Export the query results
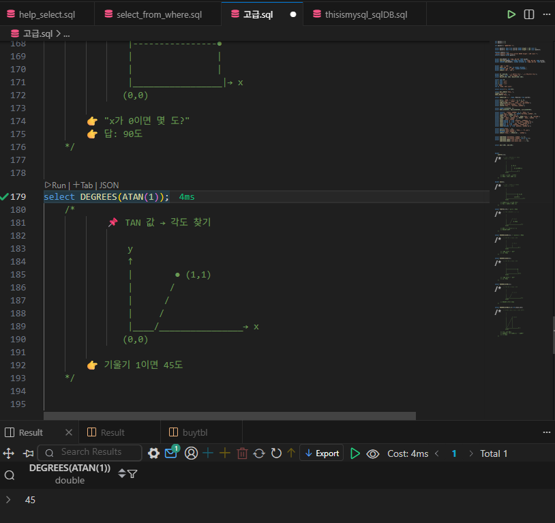555x523 pixels. 322,453
